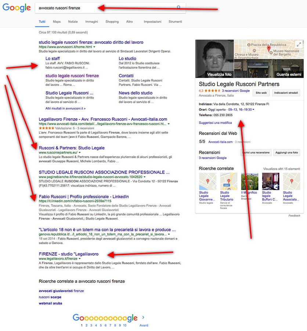Switch to the Maps tab
Image resolution: width=307 pixels, height=331 pixels.
[x=57, y=22]
